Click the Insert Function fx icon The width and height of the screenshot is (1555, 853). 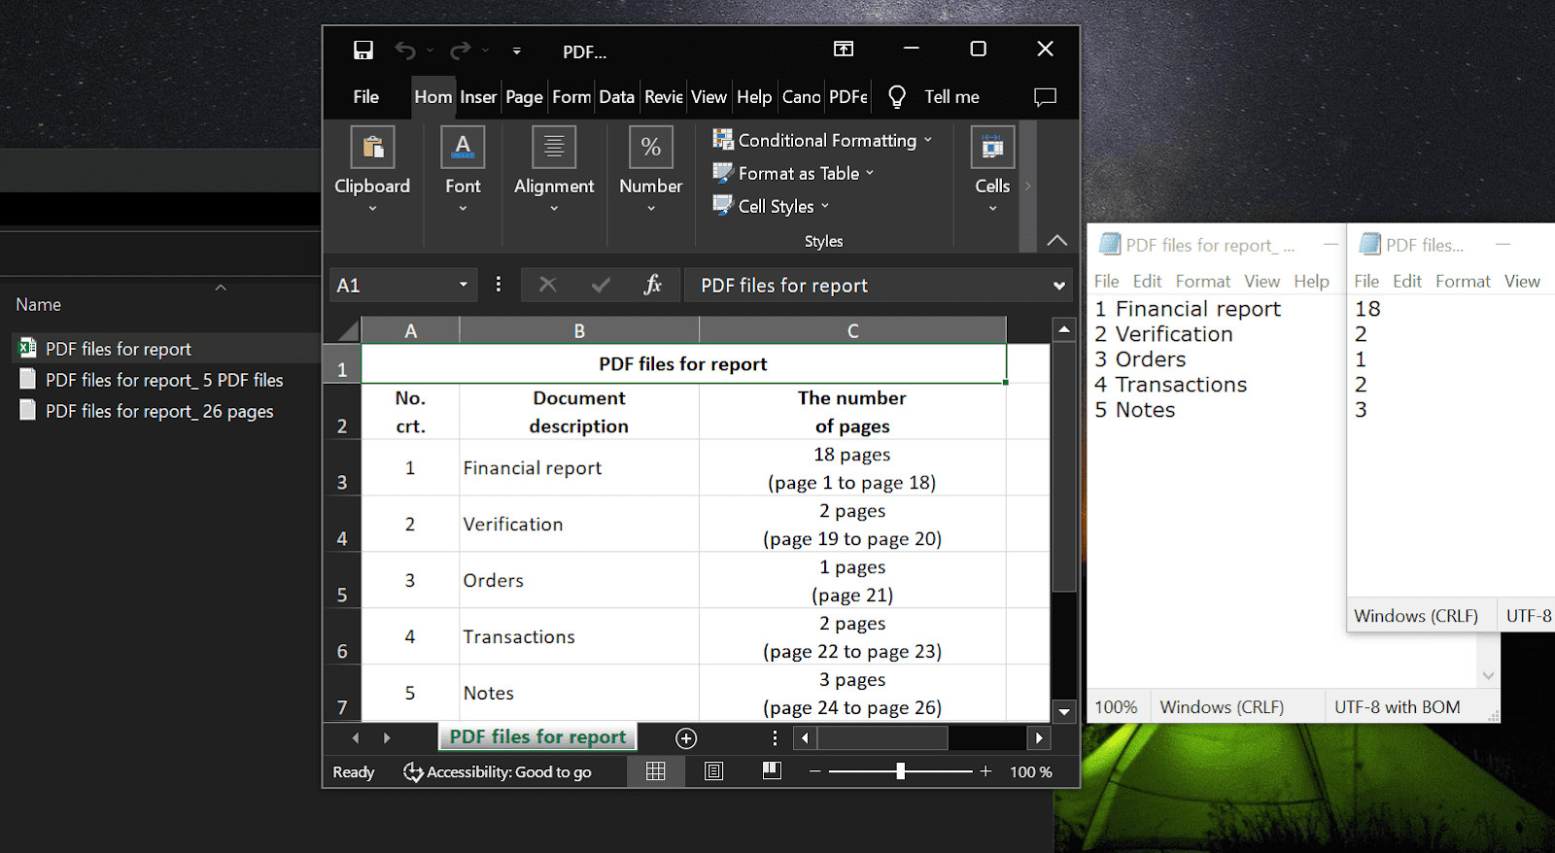coord(652,285)
